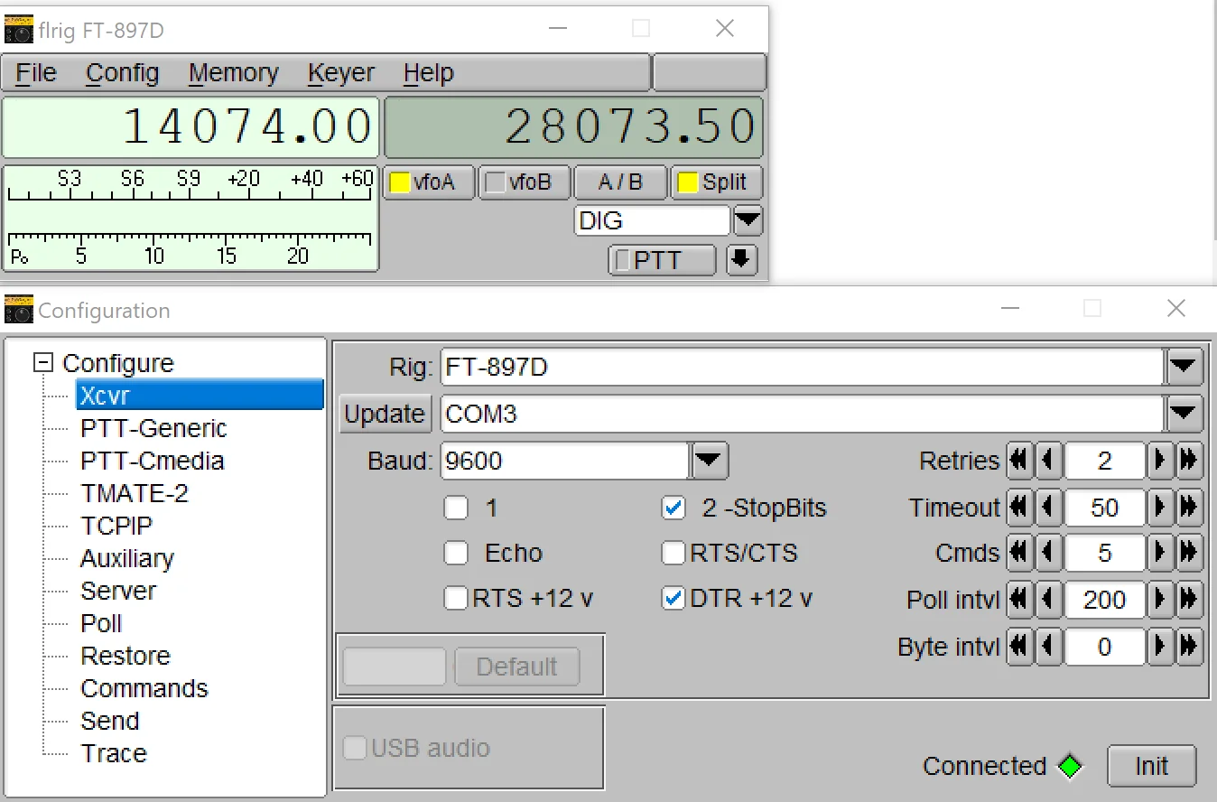Toggle the vfoB button

525,182
